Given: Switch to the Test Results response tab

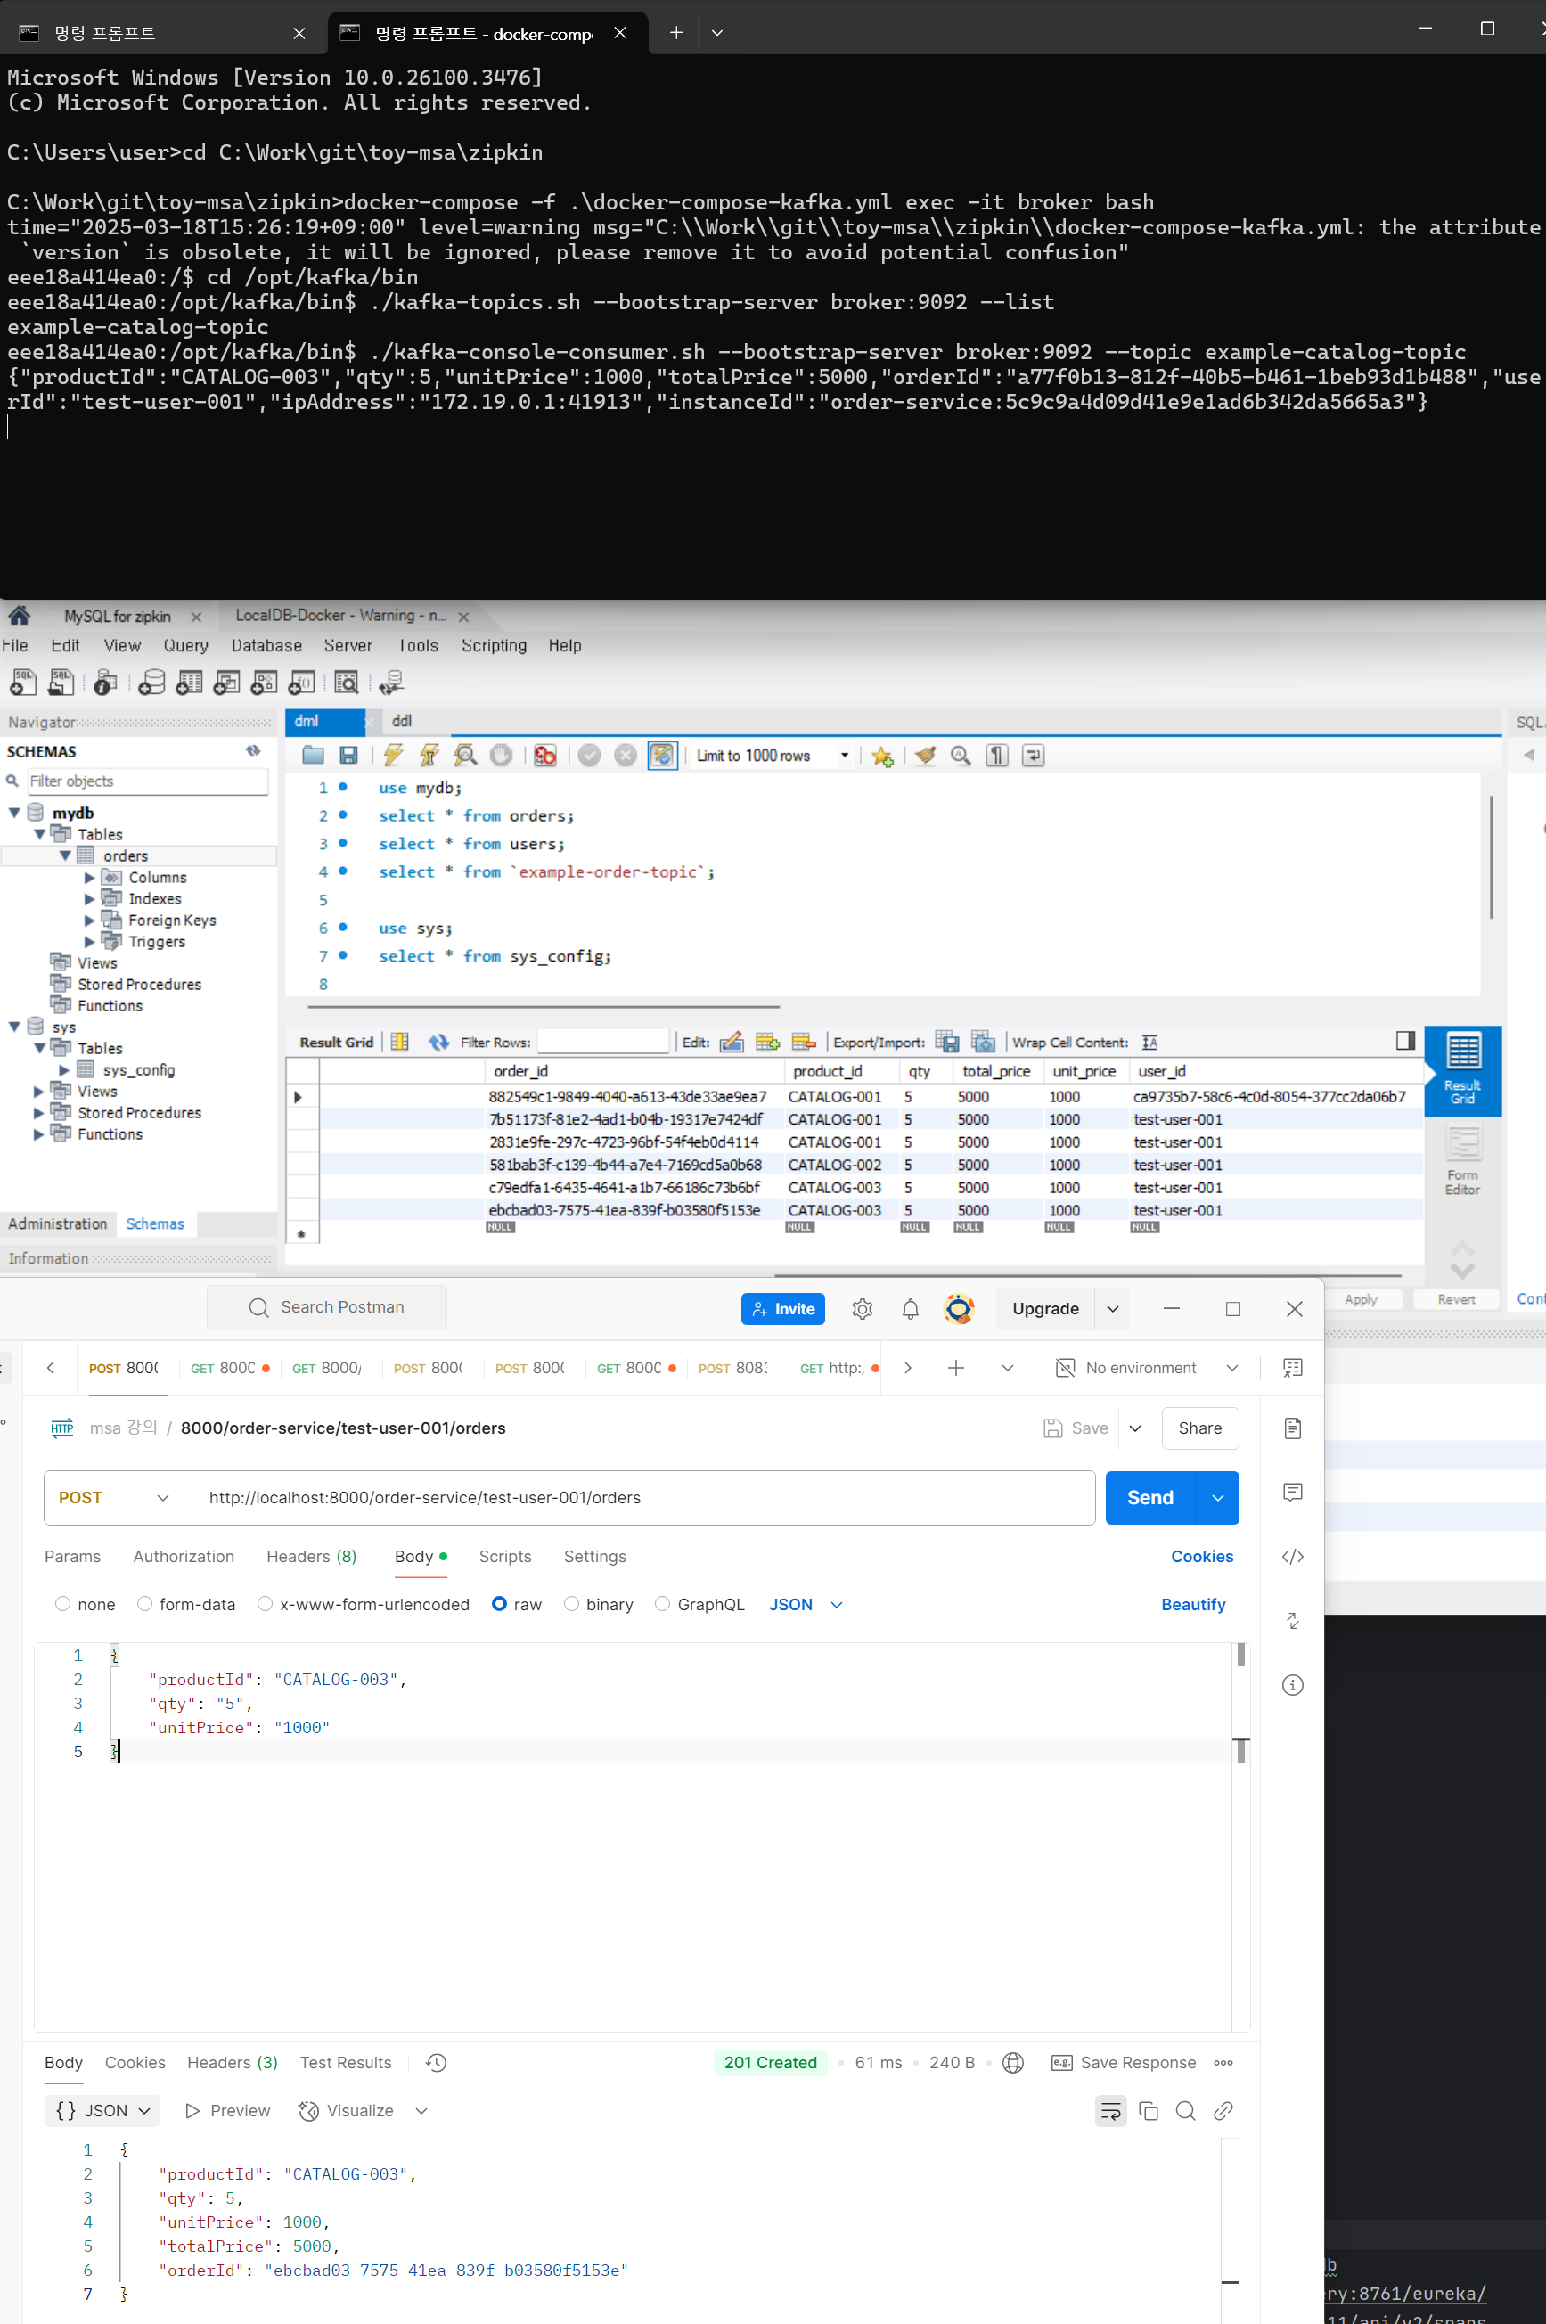Looking at the screenshot, I should click(x=345, y=2062).
